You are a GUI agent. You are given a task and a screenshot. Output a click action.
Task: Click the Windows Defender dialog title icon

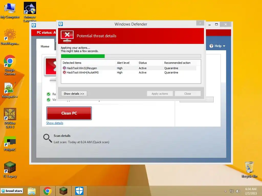click(61, 24)
